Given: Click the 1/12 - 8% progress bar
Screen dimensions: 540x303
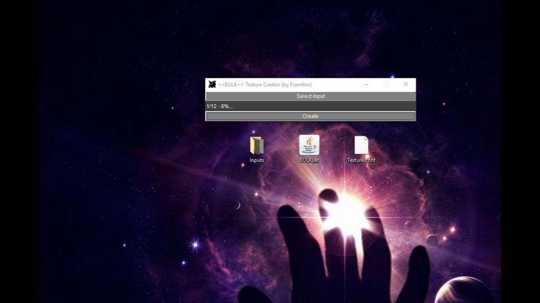Looking at the screenshot, I should pos(310,106).
